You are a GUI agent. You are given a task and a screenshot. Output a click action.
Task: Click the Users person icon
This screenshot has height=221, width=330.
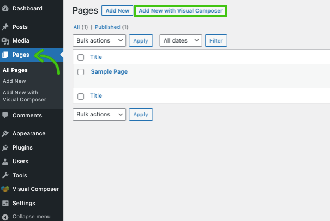click(5, 162)
